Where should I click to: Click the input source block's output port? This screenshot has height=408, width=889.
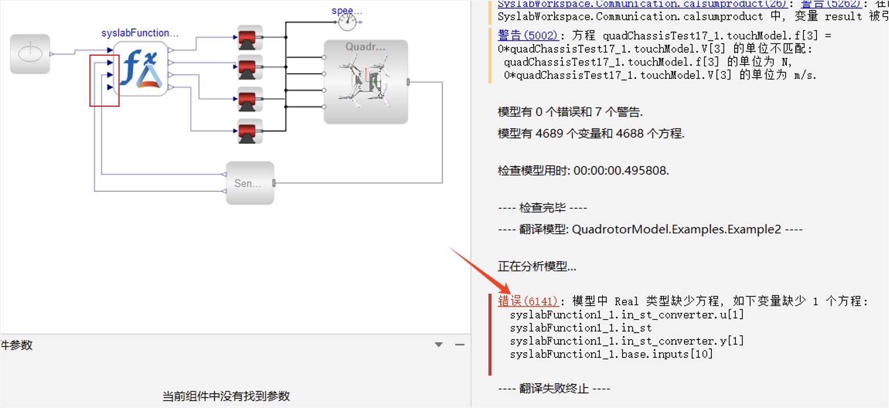click(52, 54)
